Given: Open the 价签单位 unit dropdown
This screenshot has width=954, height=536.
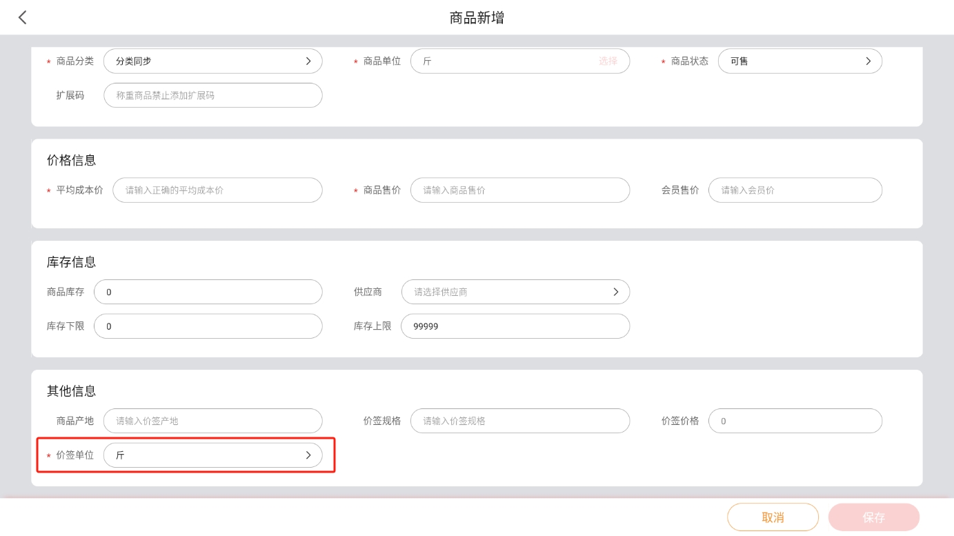Looking at the screenshot, I should pos(212,456).
